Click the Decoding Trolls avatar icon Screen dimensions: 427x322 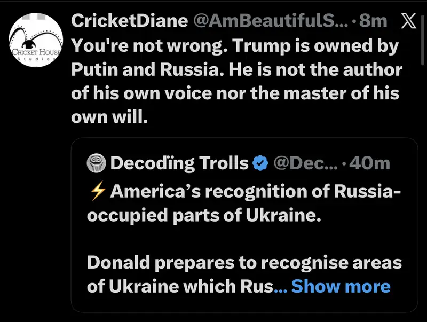(x=97, y=163)
